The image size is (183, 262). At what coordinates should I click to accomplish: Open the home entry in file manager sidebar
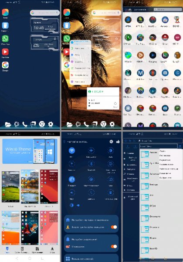[x=131, y=153]
